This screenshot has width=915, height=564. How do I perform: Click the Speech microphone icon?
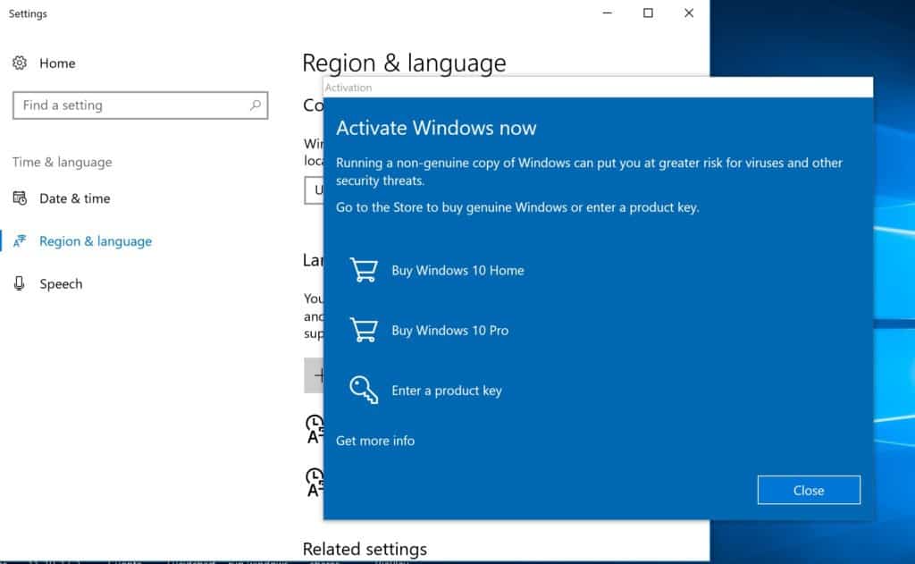[x=20, y=283]
